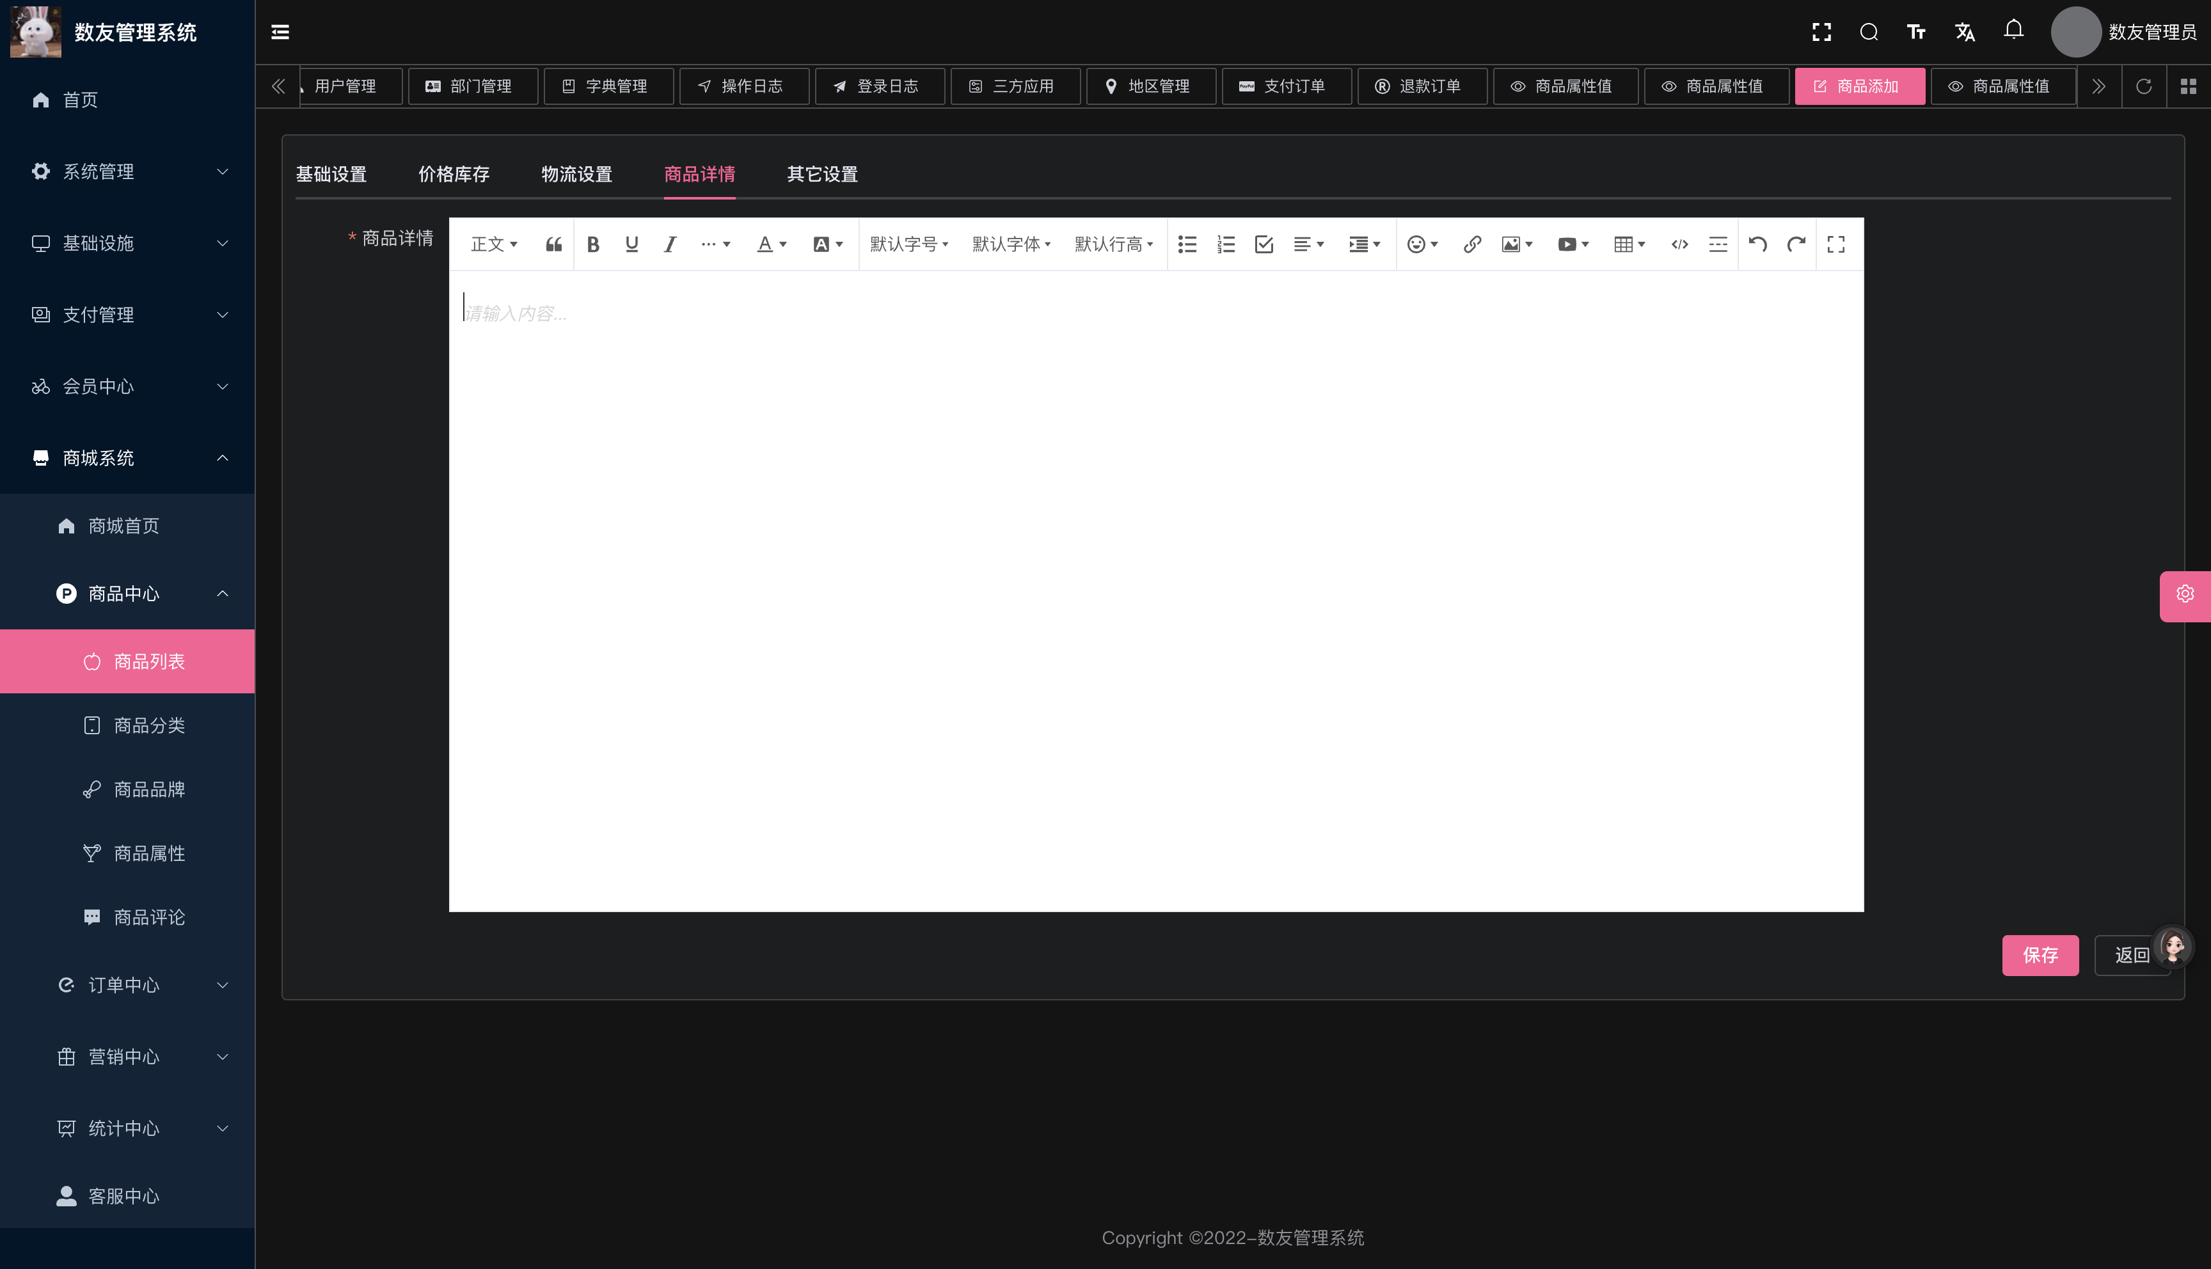Screen dimensions: 2211x1269
Task: Open 正文 heading style dropdown
Action: (494, 245)
